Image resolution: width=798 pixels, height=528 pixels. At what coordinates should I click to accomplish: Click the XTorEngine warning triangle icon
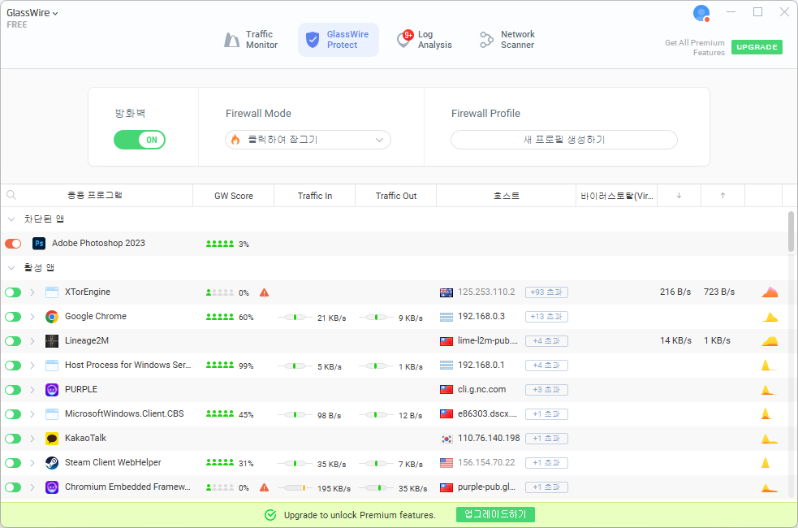point(264,292)
